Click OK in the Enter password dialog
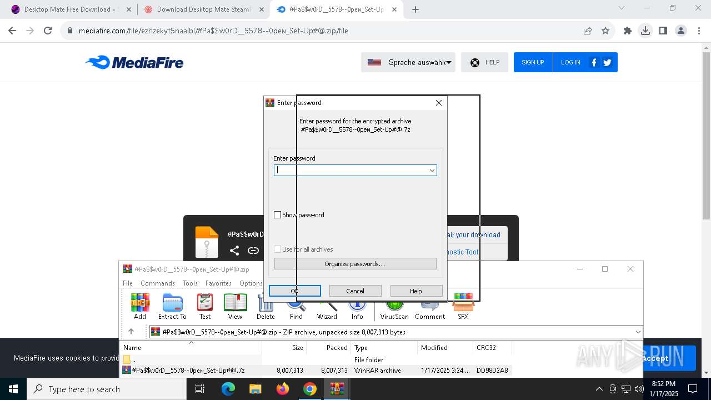Viewport: 711px width, 400px height. coord(295,291)
